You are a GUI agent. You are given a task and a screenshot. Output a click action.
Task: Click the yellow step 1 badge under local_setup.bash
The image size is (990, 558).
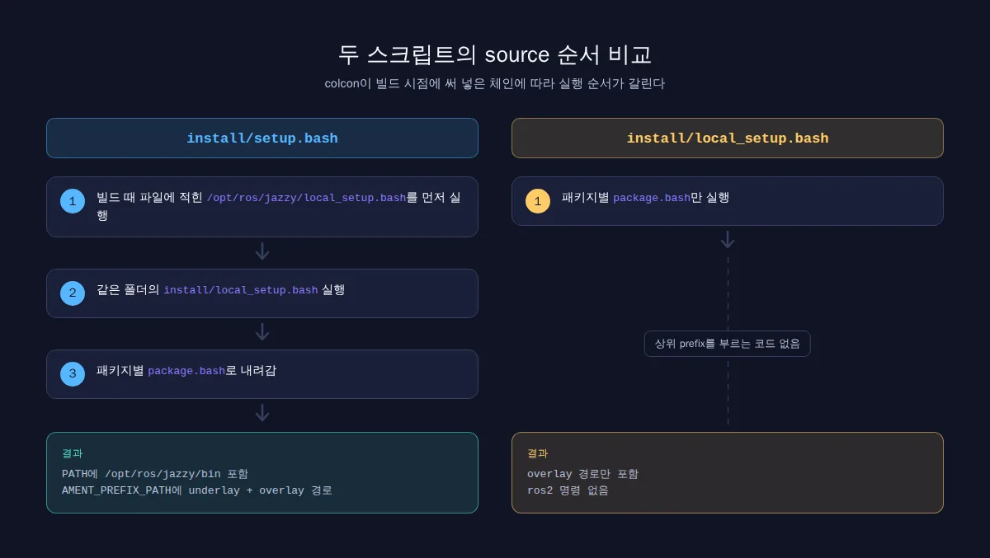pos(538,201)
